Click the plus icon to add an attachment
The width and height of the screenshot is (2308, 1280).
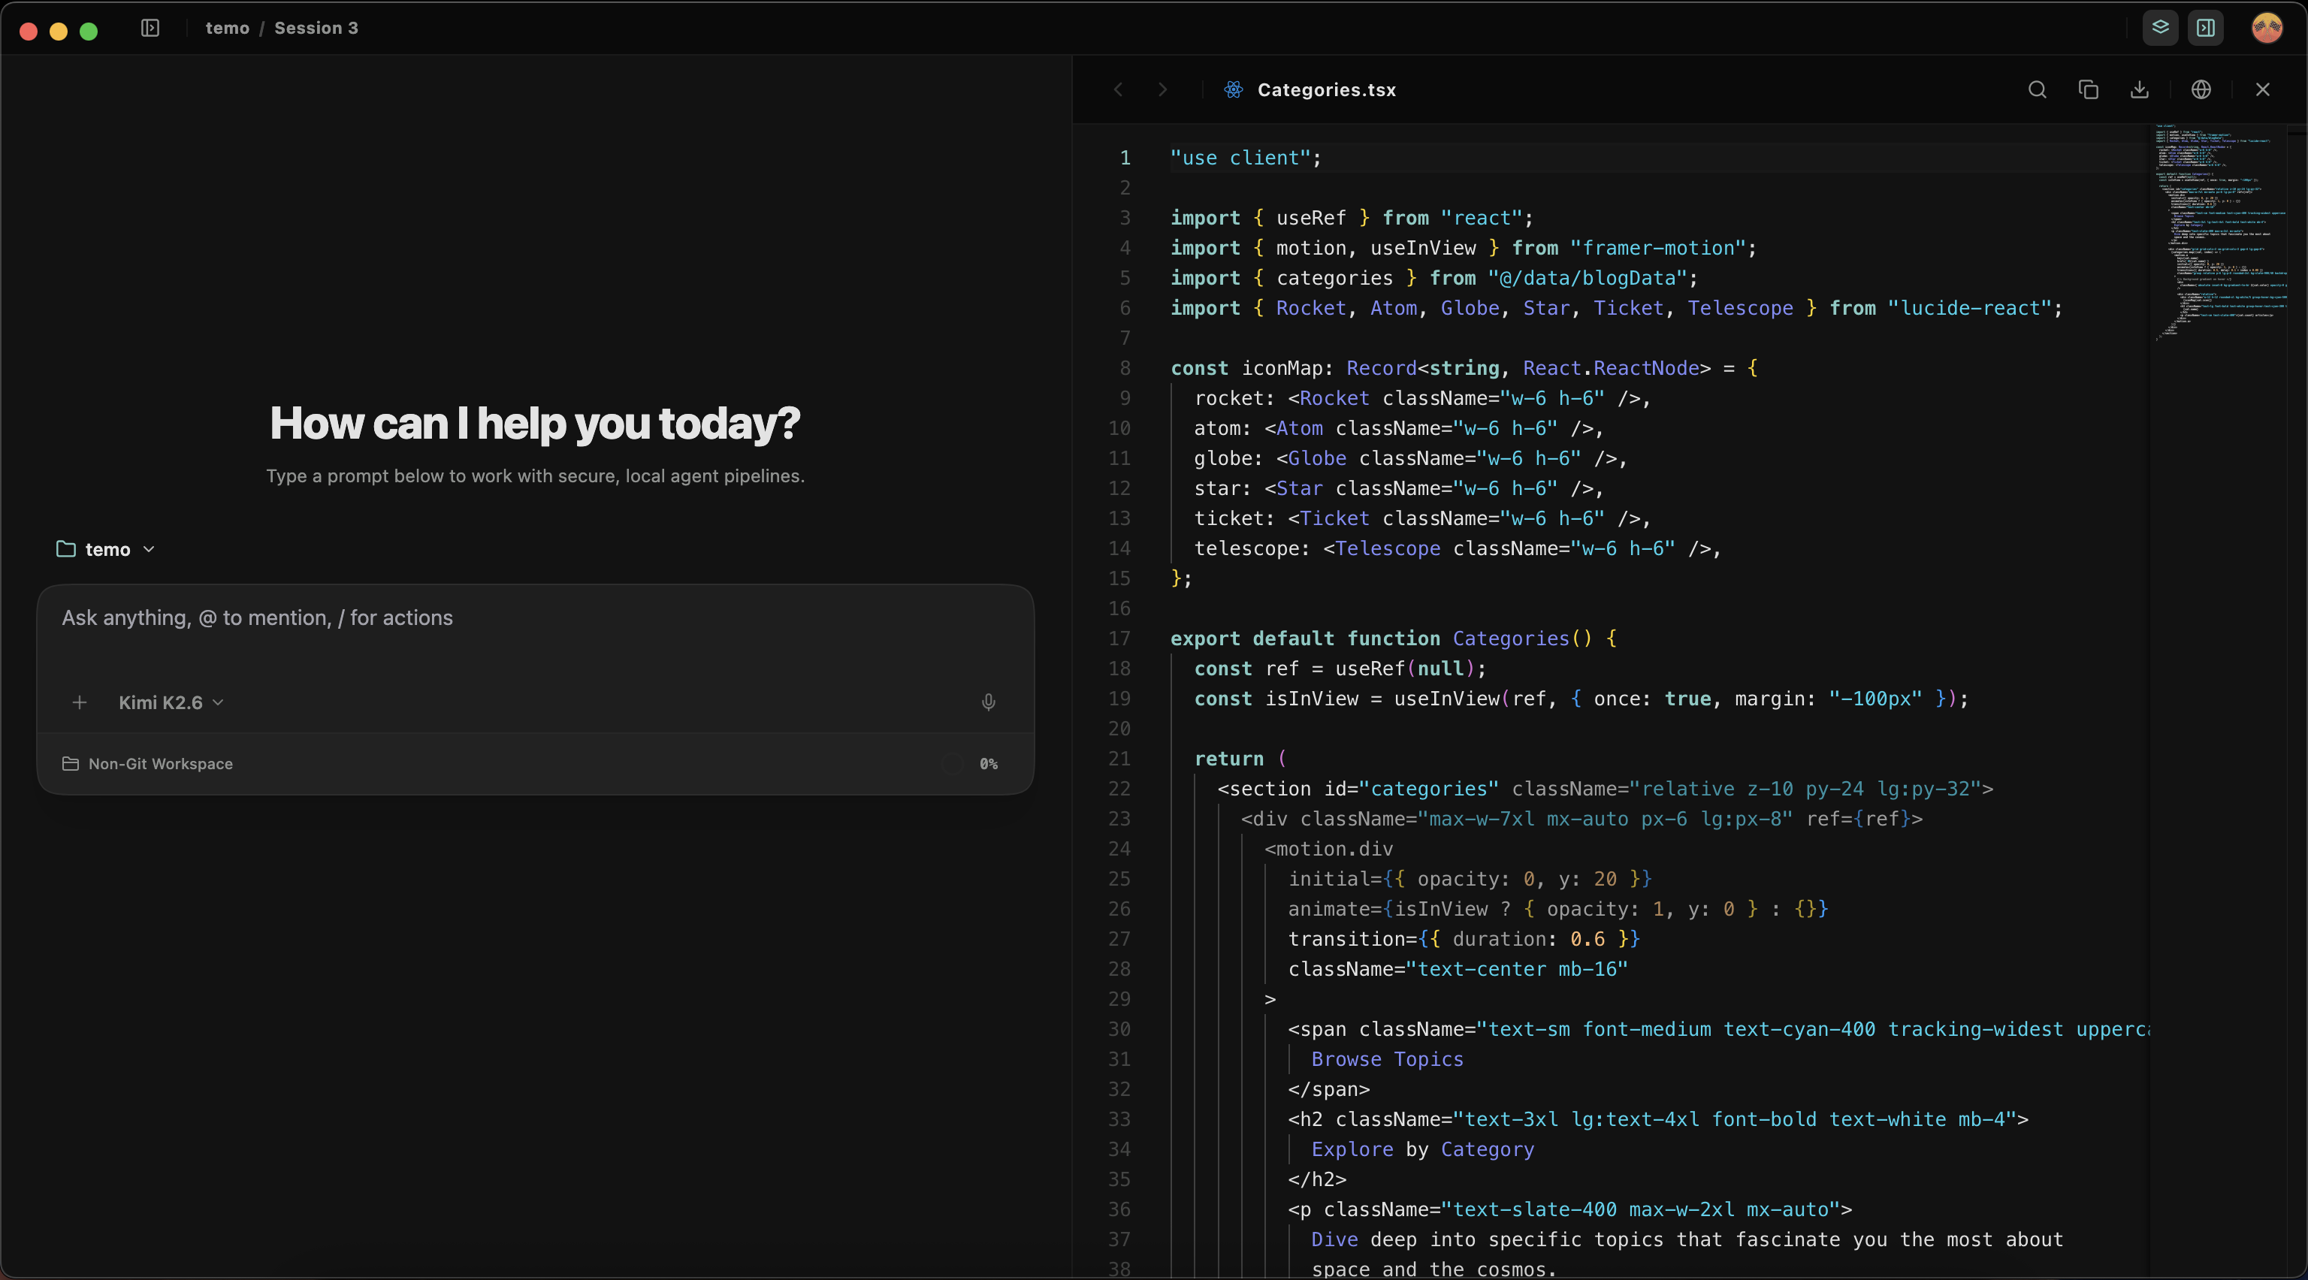(x=80, y=702)
